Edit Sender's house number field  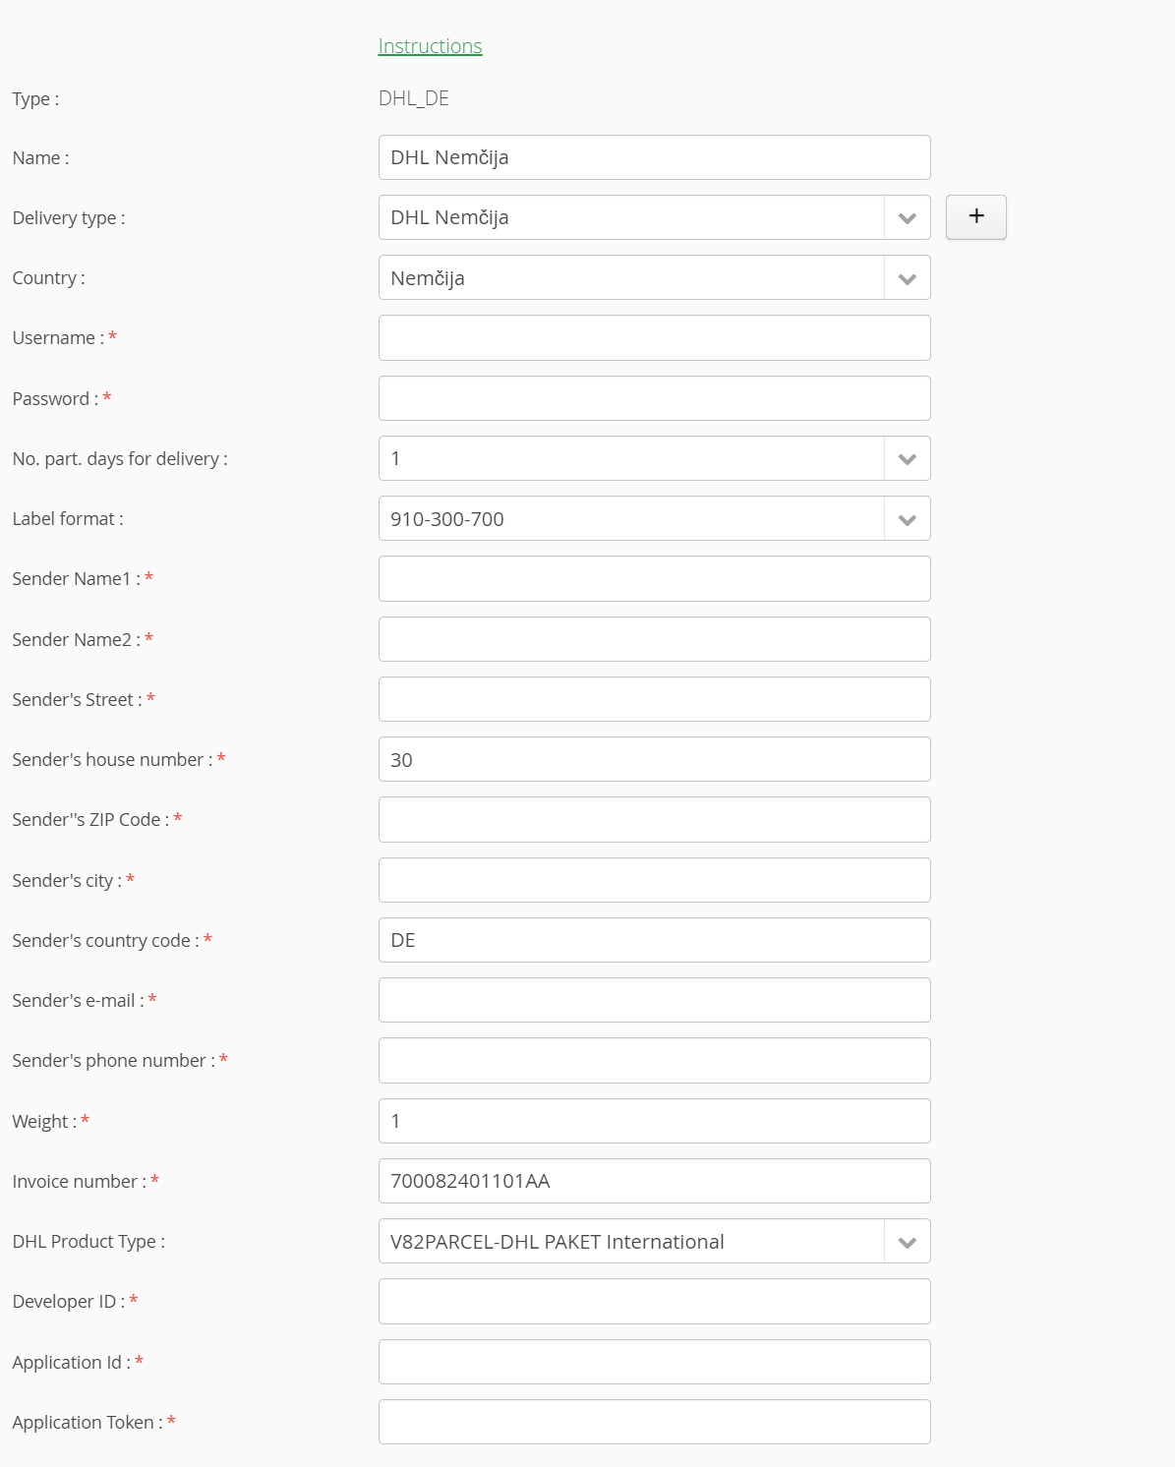(x=654, y=759)
